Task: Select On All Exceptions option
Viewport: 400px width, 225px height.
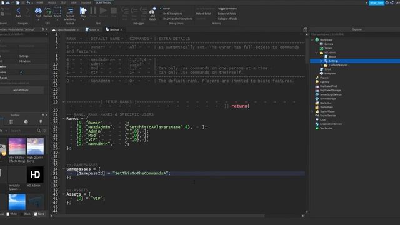Action: [171, 14]
